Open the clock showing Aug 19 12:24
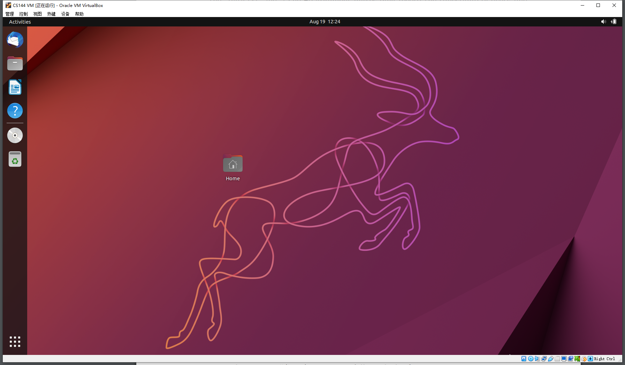Image resolution: width=625 pixels, height=365 pixels. pyautogui.click(x=325, y=22)
